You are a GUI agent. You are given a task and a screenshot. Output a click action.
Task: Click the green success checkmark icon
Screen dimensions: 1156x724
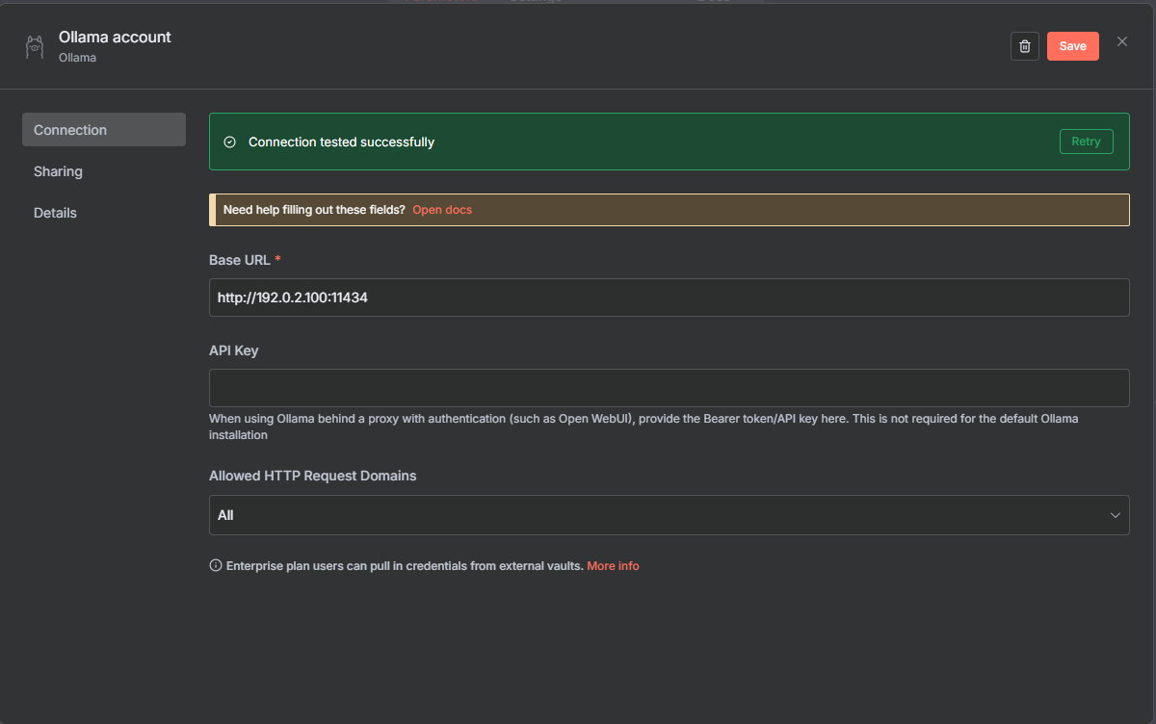tap(229, 142)
